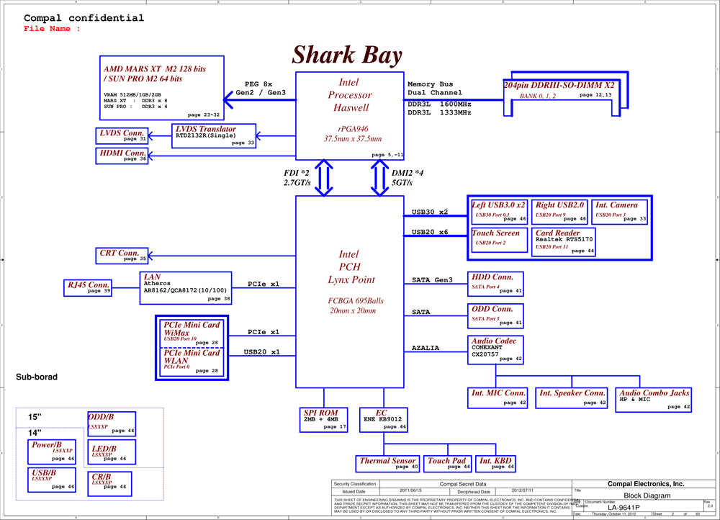Select the Intel PCH Lynx Point block
The width and height of the screenshot is (720, 520).
point(350,292)
